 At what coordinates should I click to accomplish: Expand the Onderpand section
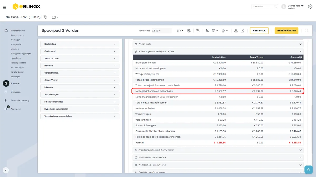(80, 51)
